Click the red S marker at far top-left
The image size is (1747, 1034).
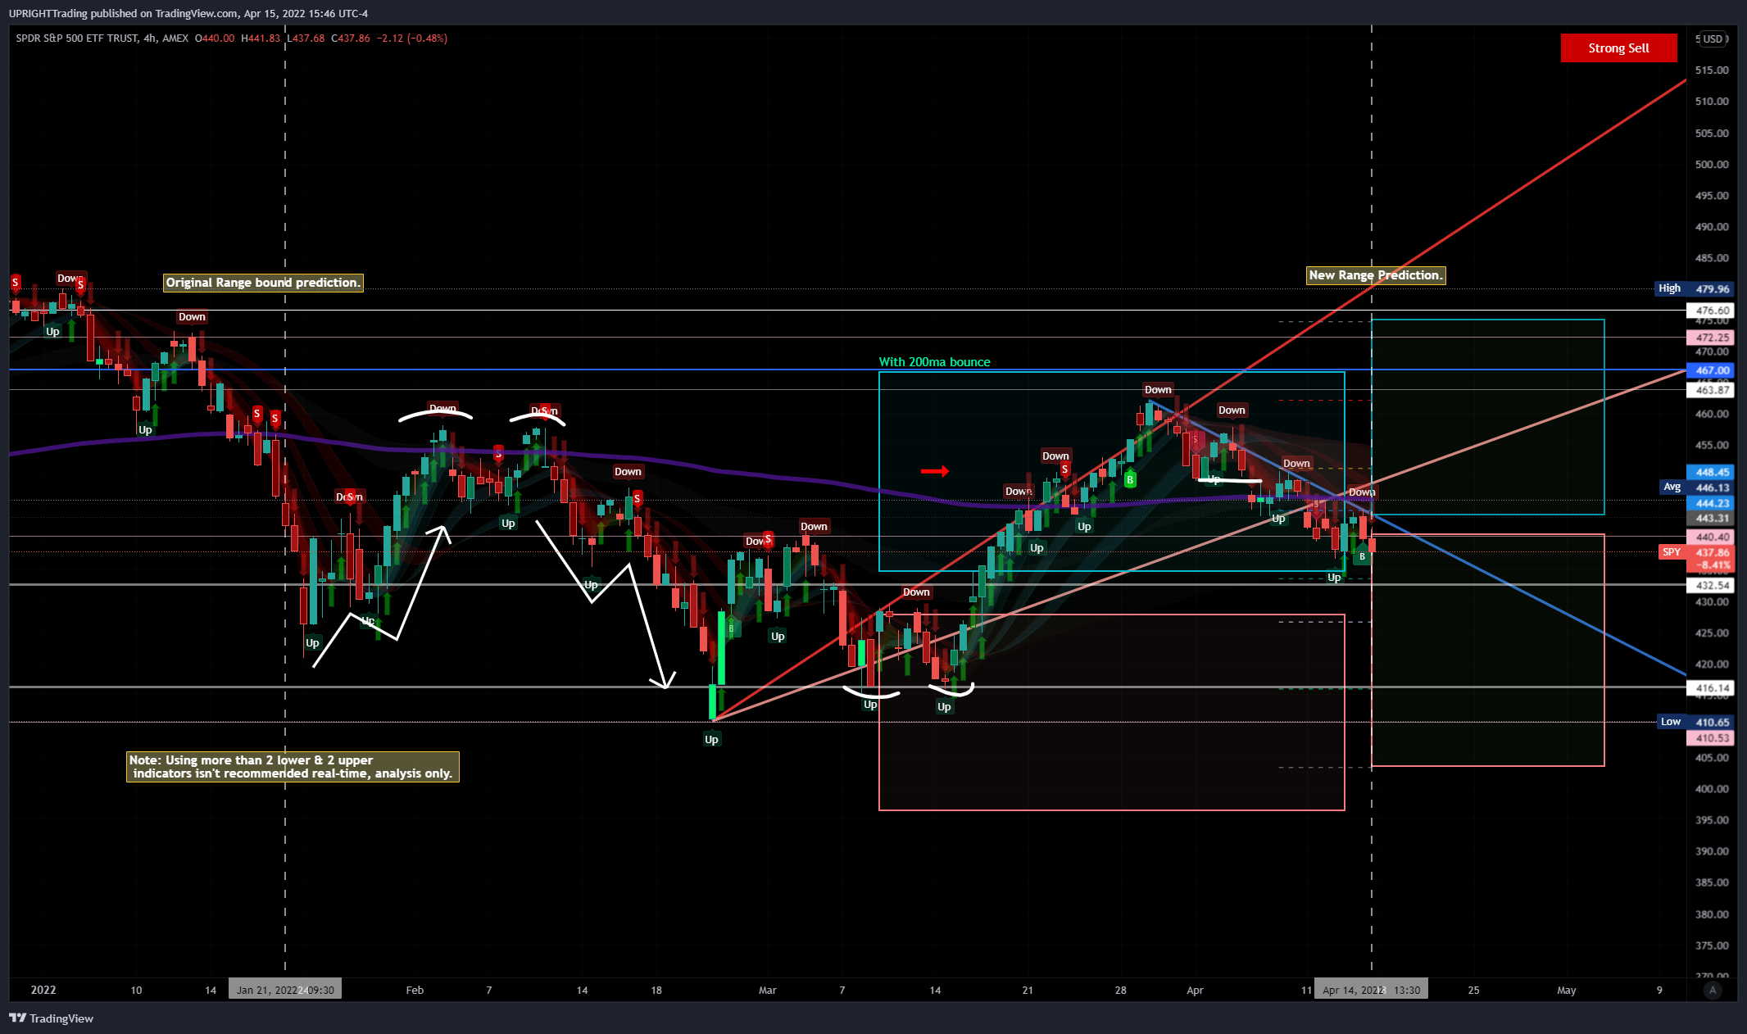[x=15, y=283]
